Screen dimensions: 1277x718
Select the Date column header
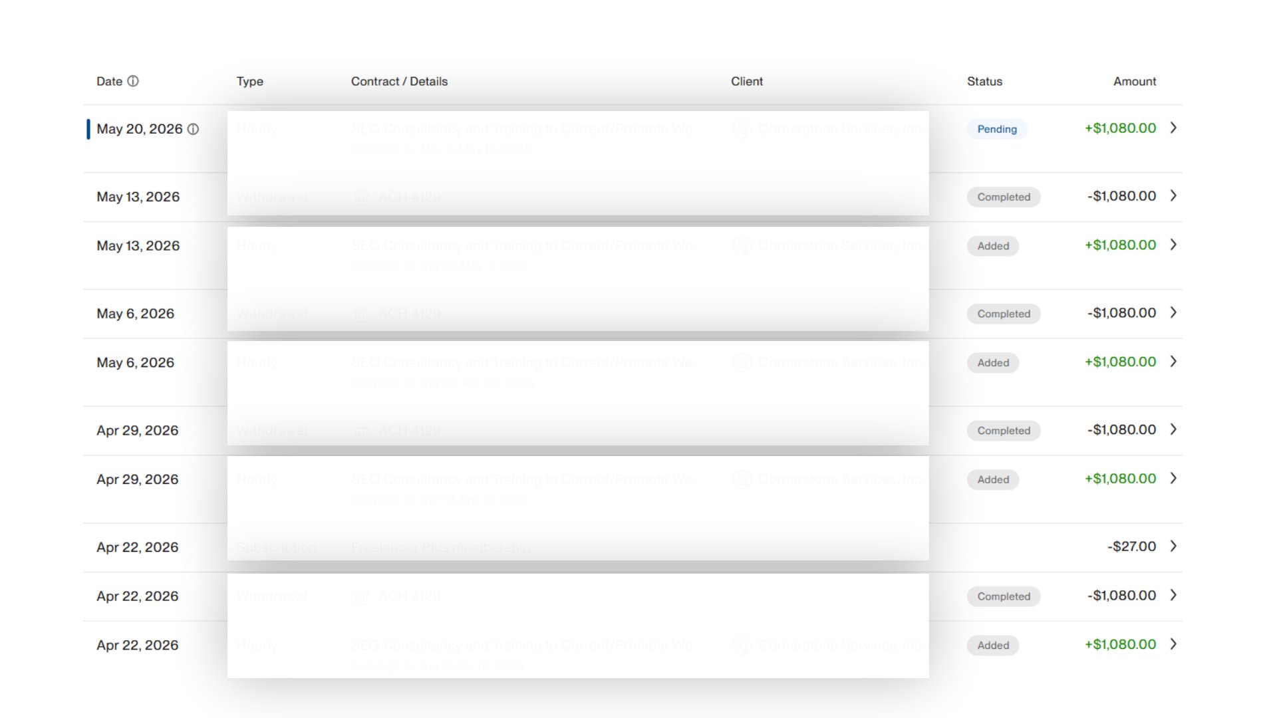(109, 81)
